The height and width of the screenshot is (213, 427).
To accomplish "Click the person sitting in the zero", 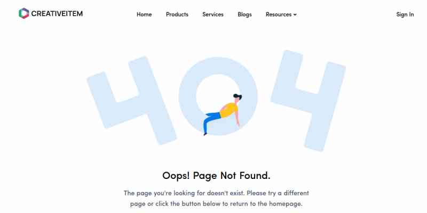I will pyautogui.click(x=223, y=114).
